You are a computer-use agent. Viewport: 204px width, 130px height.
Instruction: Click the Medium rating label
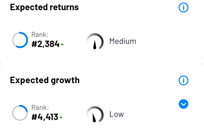[123, 41]
